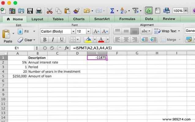This screenshot has width=195, height=122.
Task: Open the toolbox icon next to fx
Action: tap(158, 11)
